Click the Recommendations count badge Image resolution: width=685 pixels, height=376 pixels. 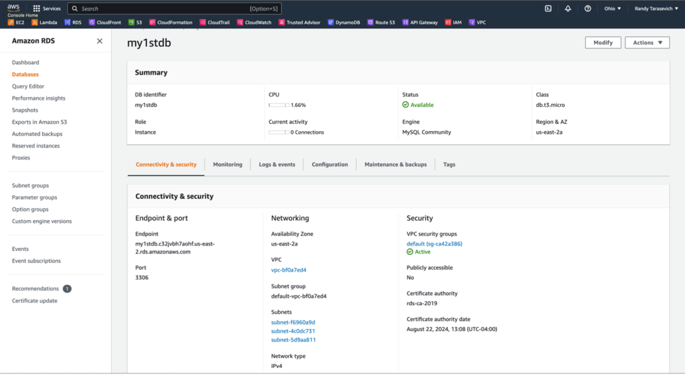67,288
